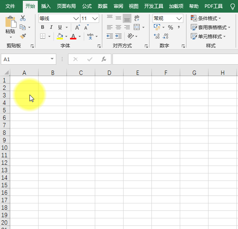Open the 文件 file menu

click(10, 6)
